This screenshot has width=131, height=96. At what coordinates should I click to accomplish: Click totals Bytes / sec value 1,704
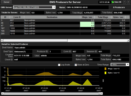tap(63, 13)
